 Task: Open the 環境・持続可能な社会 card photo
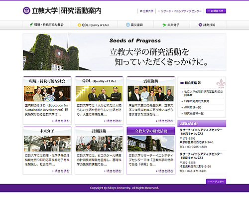[x=47, y=94]
